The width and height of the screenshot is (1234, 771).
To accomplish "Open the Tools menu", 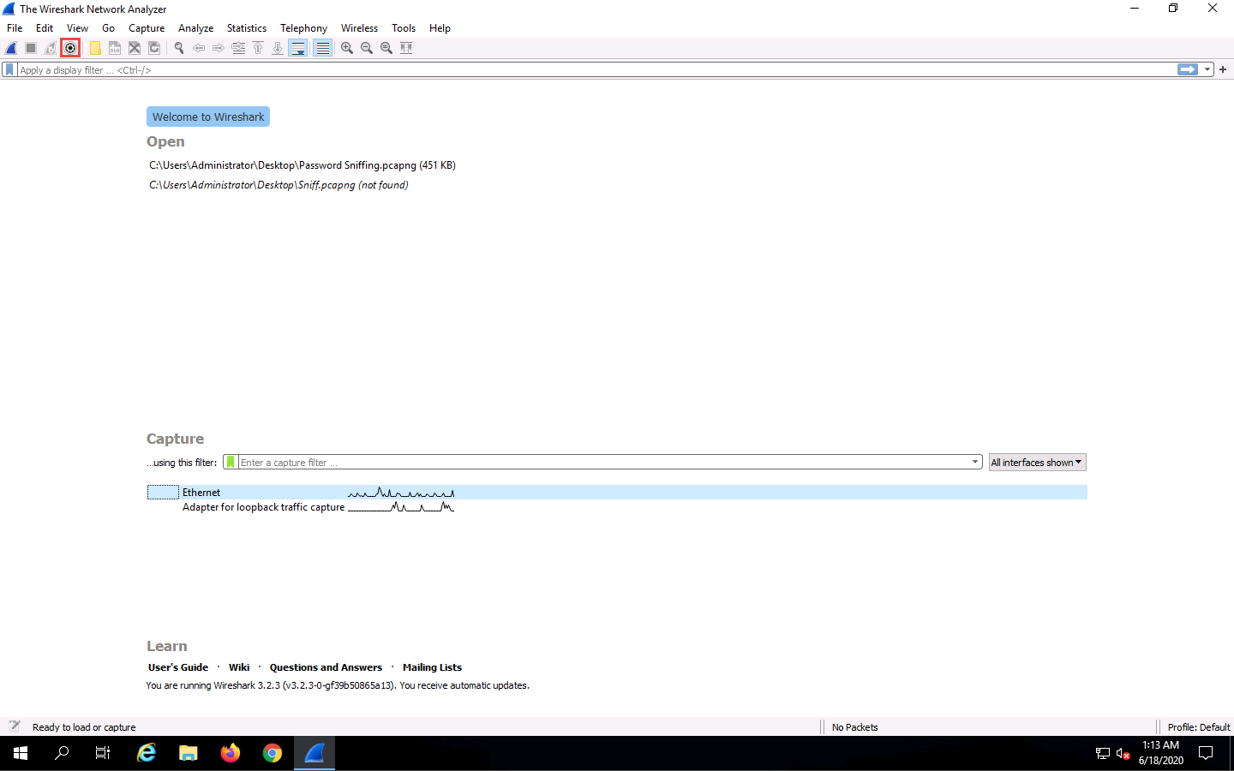I will pyautogui.click(x=404, y=28).
